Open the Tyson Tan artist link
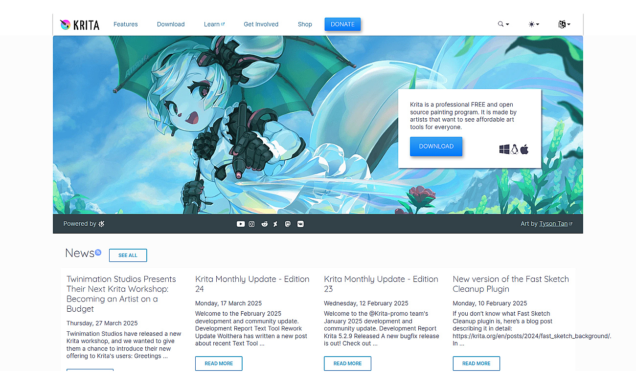This screenshot has height=385, width=636. point(556,224)
